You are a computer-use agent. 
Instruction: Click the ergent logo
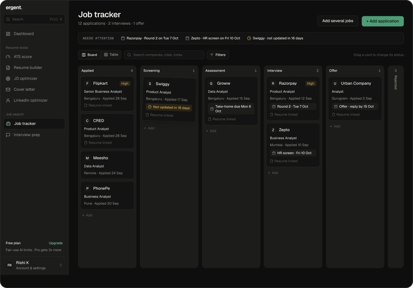[14, 8]
